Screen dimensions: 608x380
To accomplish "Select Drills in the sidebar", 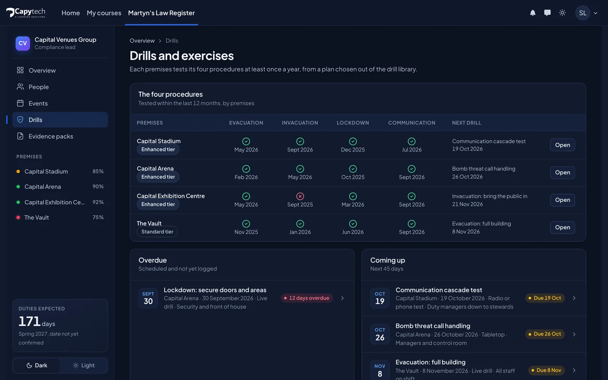I will click(60, 120).
